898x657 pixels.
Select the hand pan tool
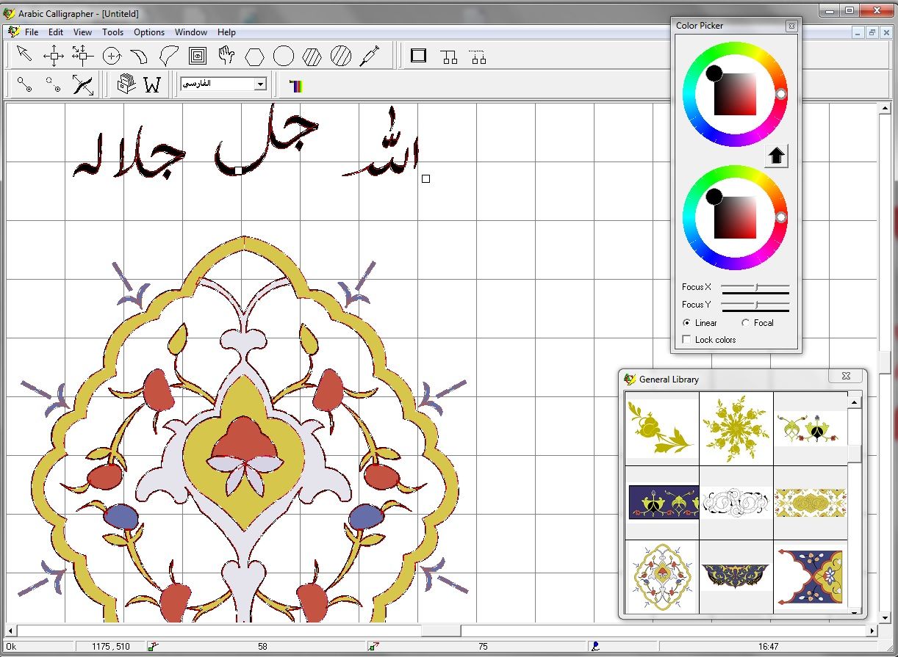click(226, 55)
